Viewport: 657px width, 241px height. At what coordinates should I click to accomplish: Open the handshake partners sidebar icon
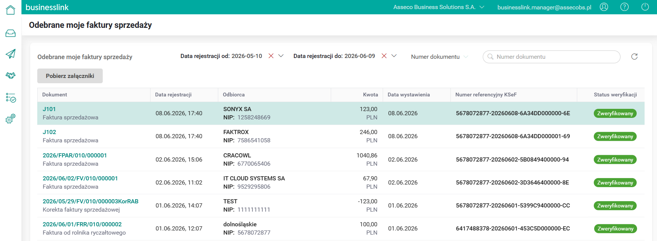tap(11, 75)
